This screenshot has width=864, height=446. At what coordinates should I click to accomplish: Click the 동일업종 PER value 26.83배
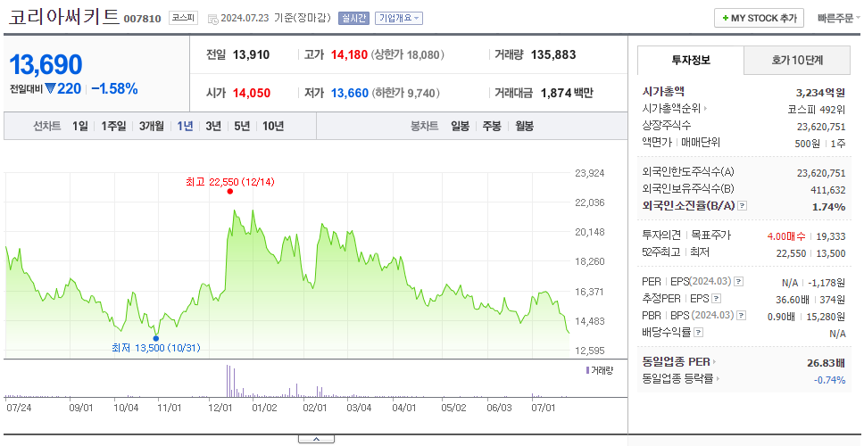pos(826,363)
